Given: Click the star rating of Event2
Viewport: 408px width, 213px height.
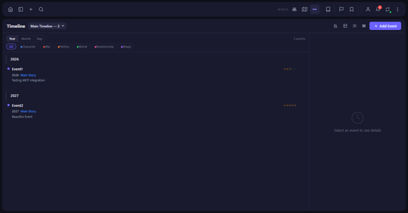Looking at the screenshot, I should click(290, 105).
